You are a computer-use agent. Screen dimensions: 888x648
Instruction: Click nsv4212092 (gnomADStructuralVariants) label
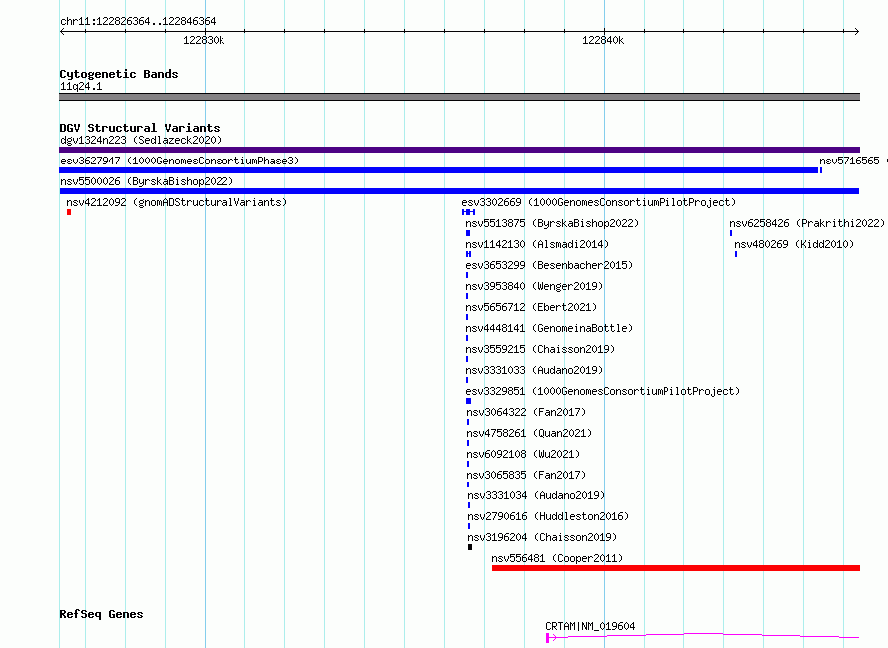coord(177,202)
